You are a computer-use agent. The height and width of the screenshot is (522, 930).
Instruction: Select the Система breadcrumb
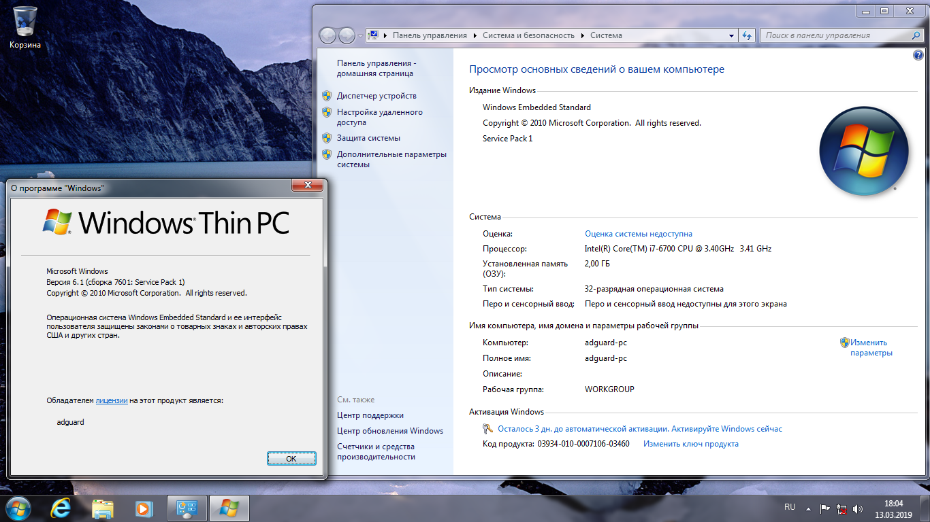(x=606, y=35)
